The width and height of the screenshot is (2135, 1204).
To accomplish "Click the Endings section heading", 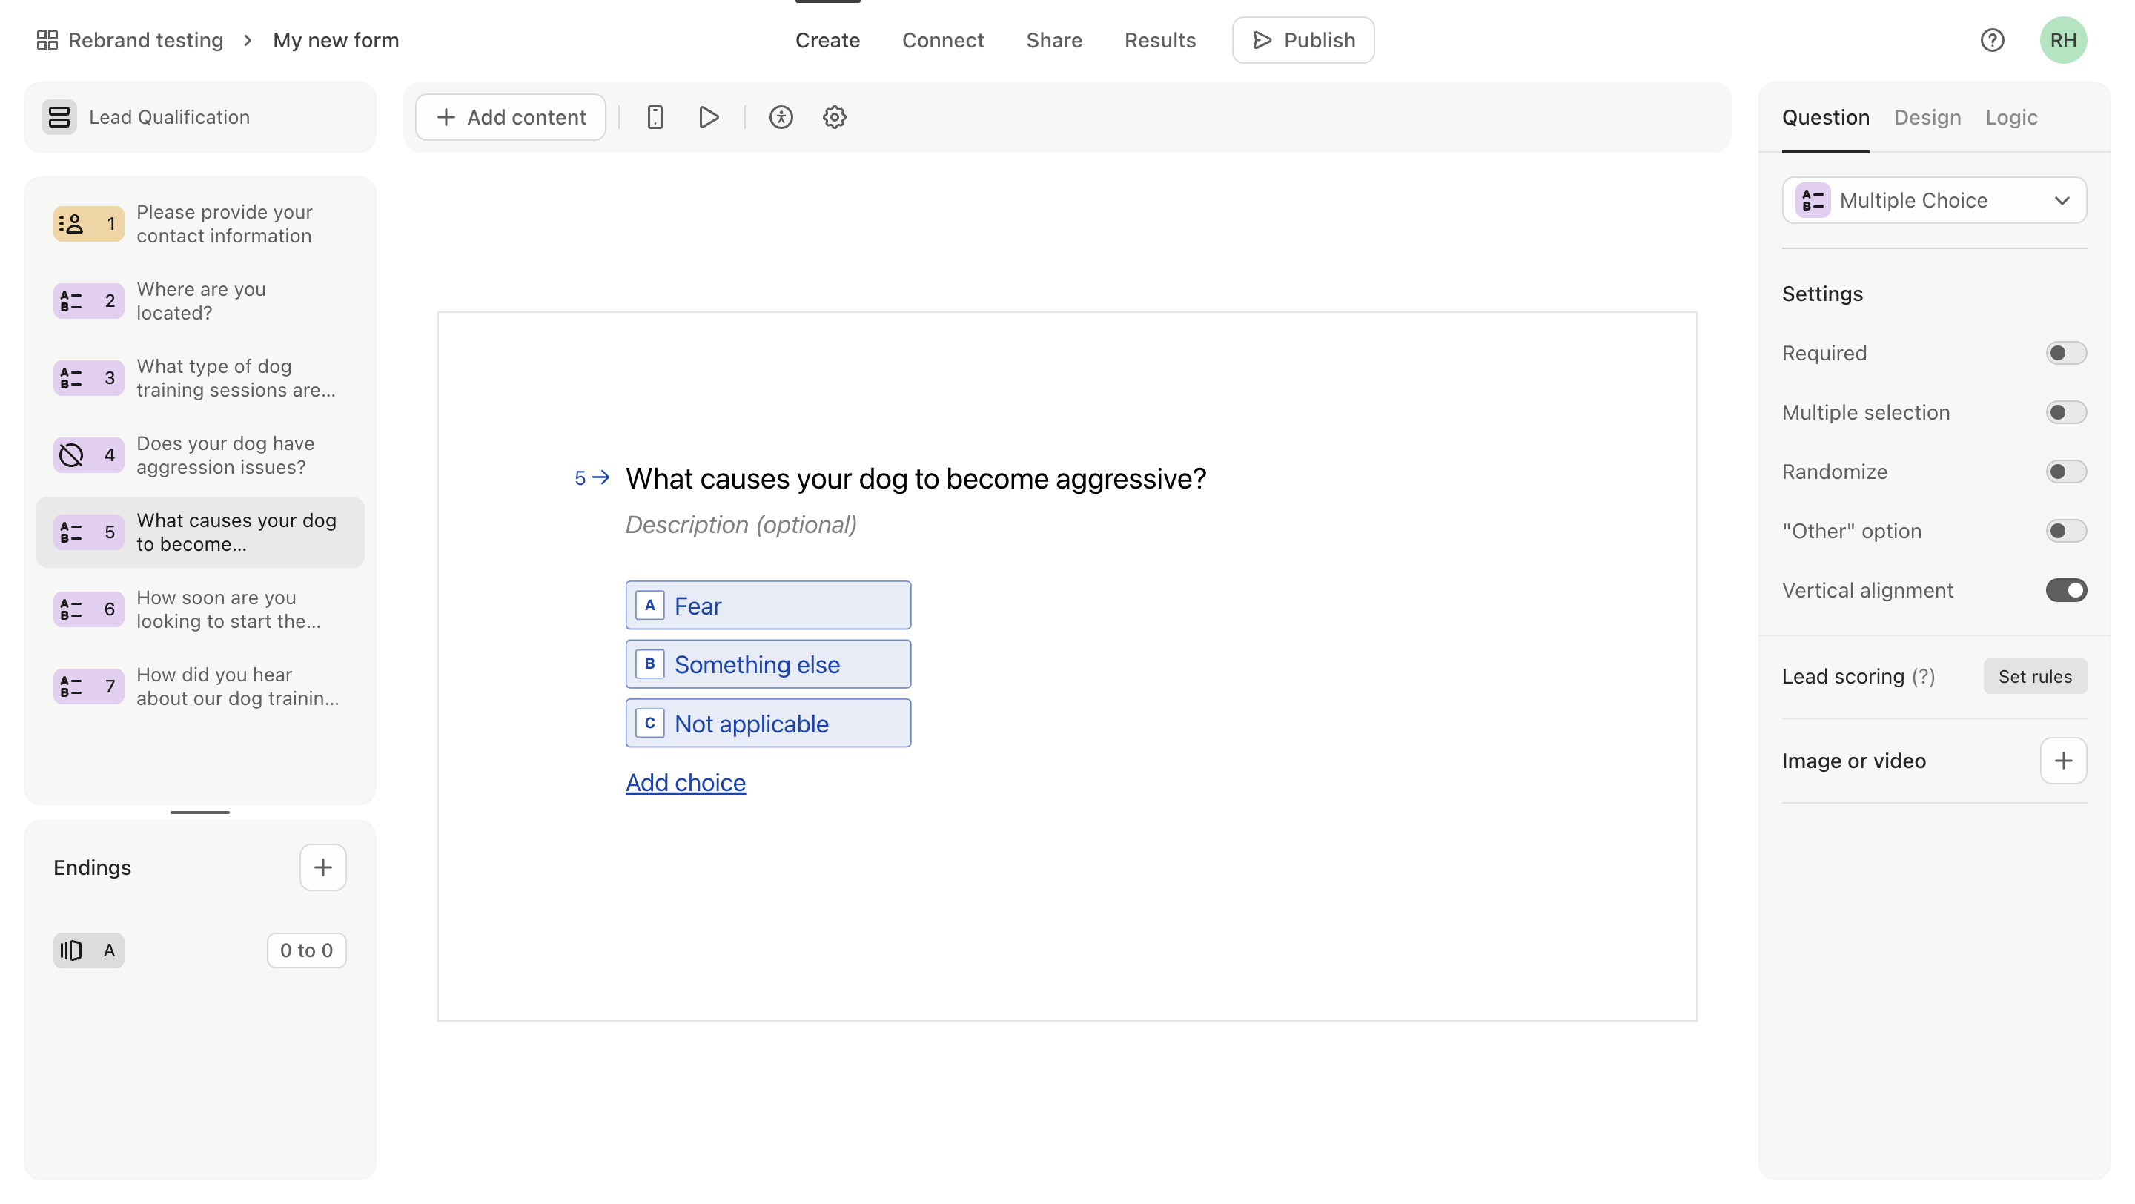I will coord(92,867).
